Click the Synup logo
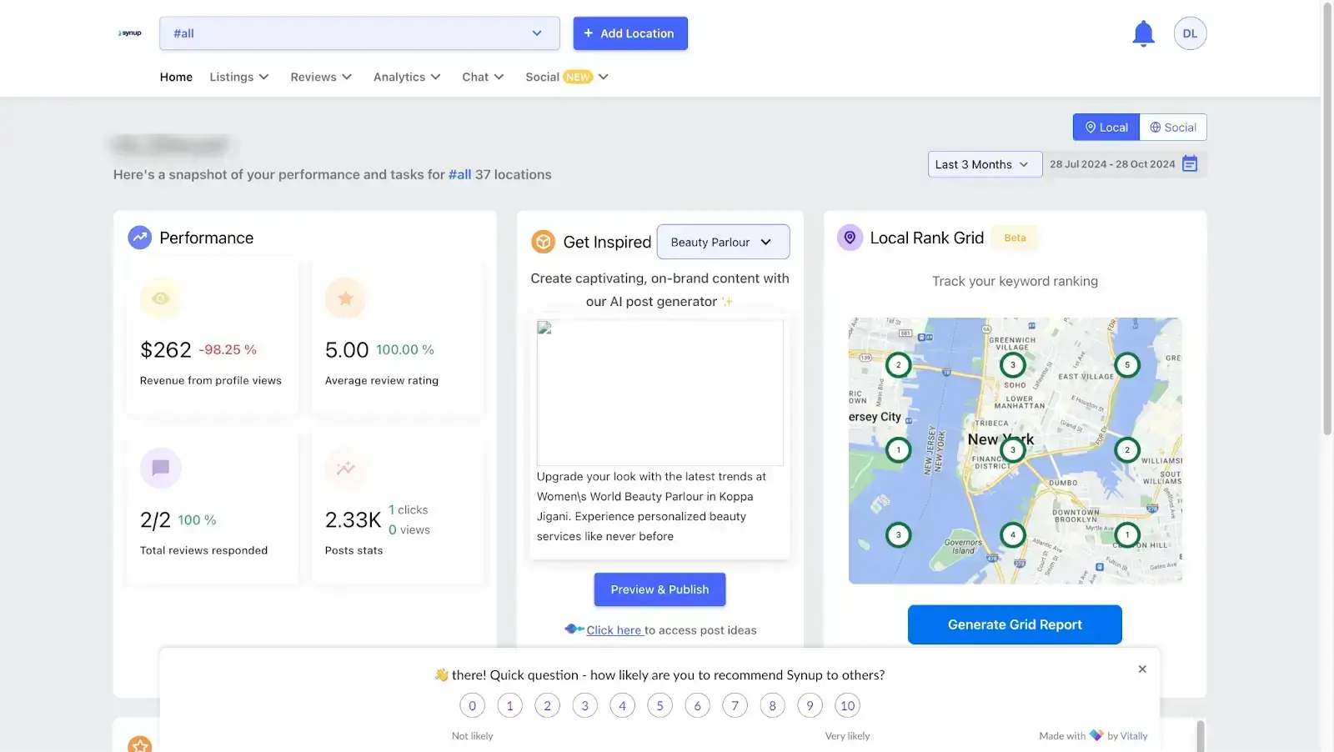The image size is (1334, 752). (130, 33)
